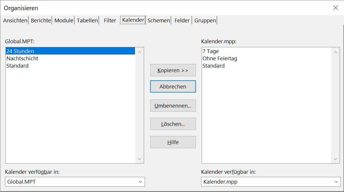Open the Felder tab
This screenshot has width=344, height=192.
182,20
